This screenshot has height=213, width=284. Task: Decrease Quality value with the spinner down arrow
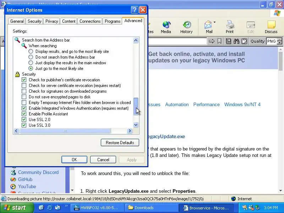pos(280,43)
